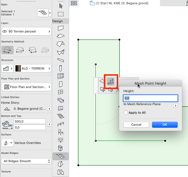Expand the Bottom and Top options arrow
The height and width of the screenshot is (177, 188).
[x=49, y=124]
